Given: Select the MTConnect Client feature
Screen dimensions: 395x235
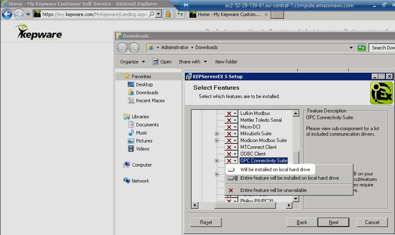Looking at the screenshot, I should 258,147.
